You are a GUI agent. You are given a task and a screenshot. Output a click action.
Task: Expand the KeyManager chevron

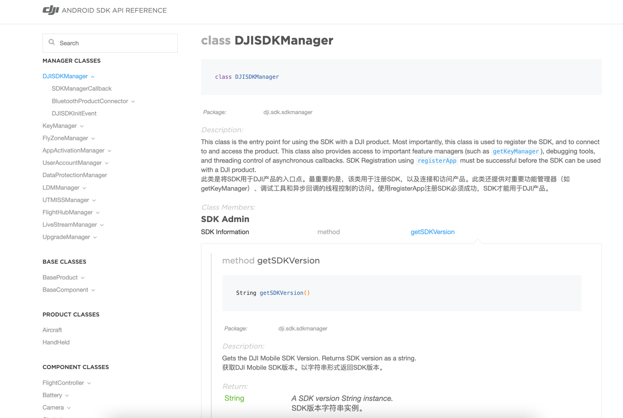(82, 126)
